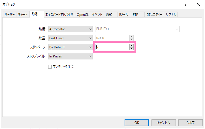Go to the OpenCL tab
Screen dimensions: 205x129
click(x=83, y=15)
